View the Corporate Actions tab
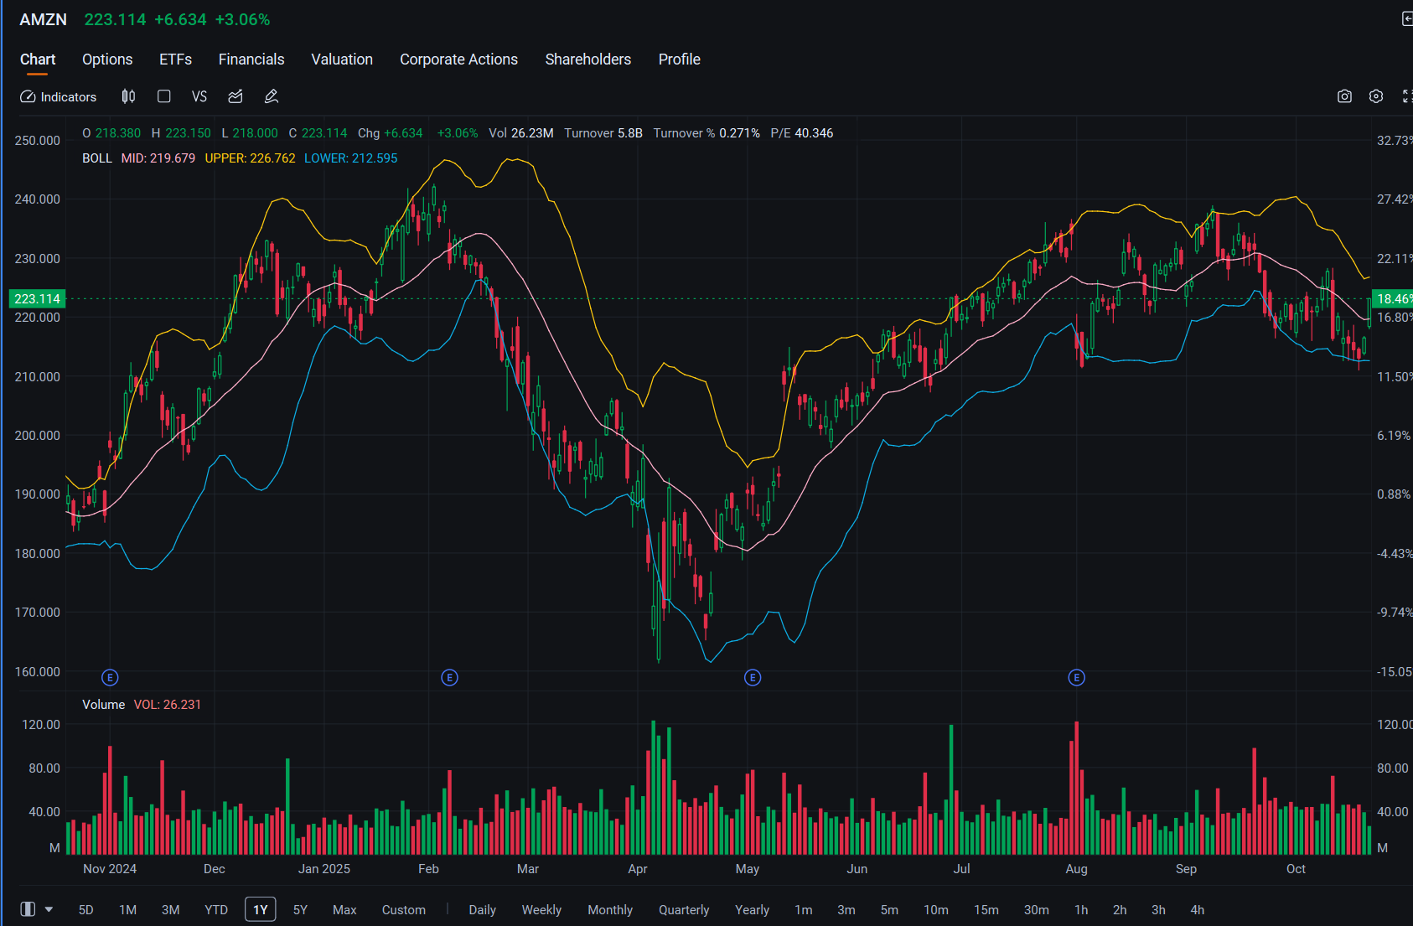This screenshot has width=1413, height=926. click(x=458, y=59)
